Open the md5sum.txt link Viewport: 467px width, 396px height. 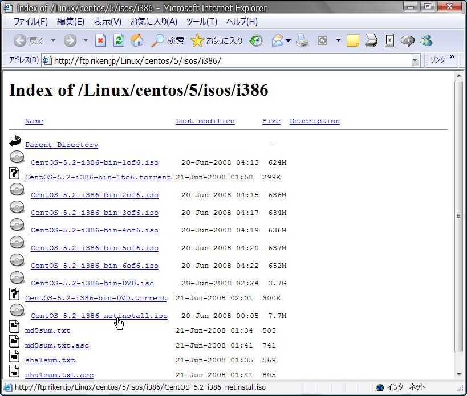pyautogui.click(x=48, y=330)
